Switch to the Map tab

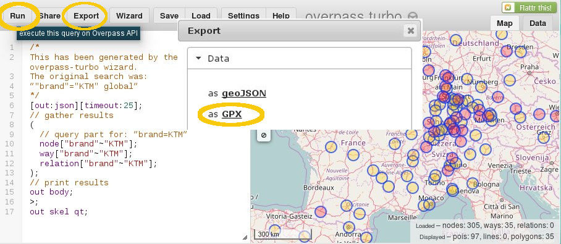coord(505,23)
